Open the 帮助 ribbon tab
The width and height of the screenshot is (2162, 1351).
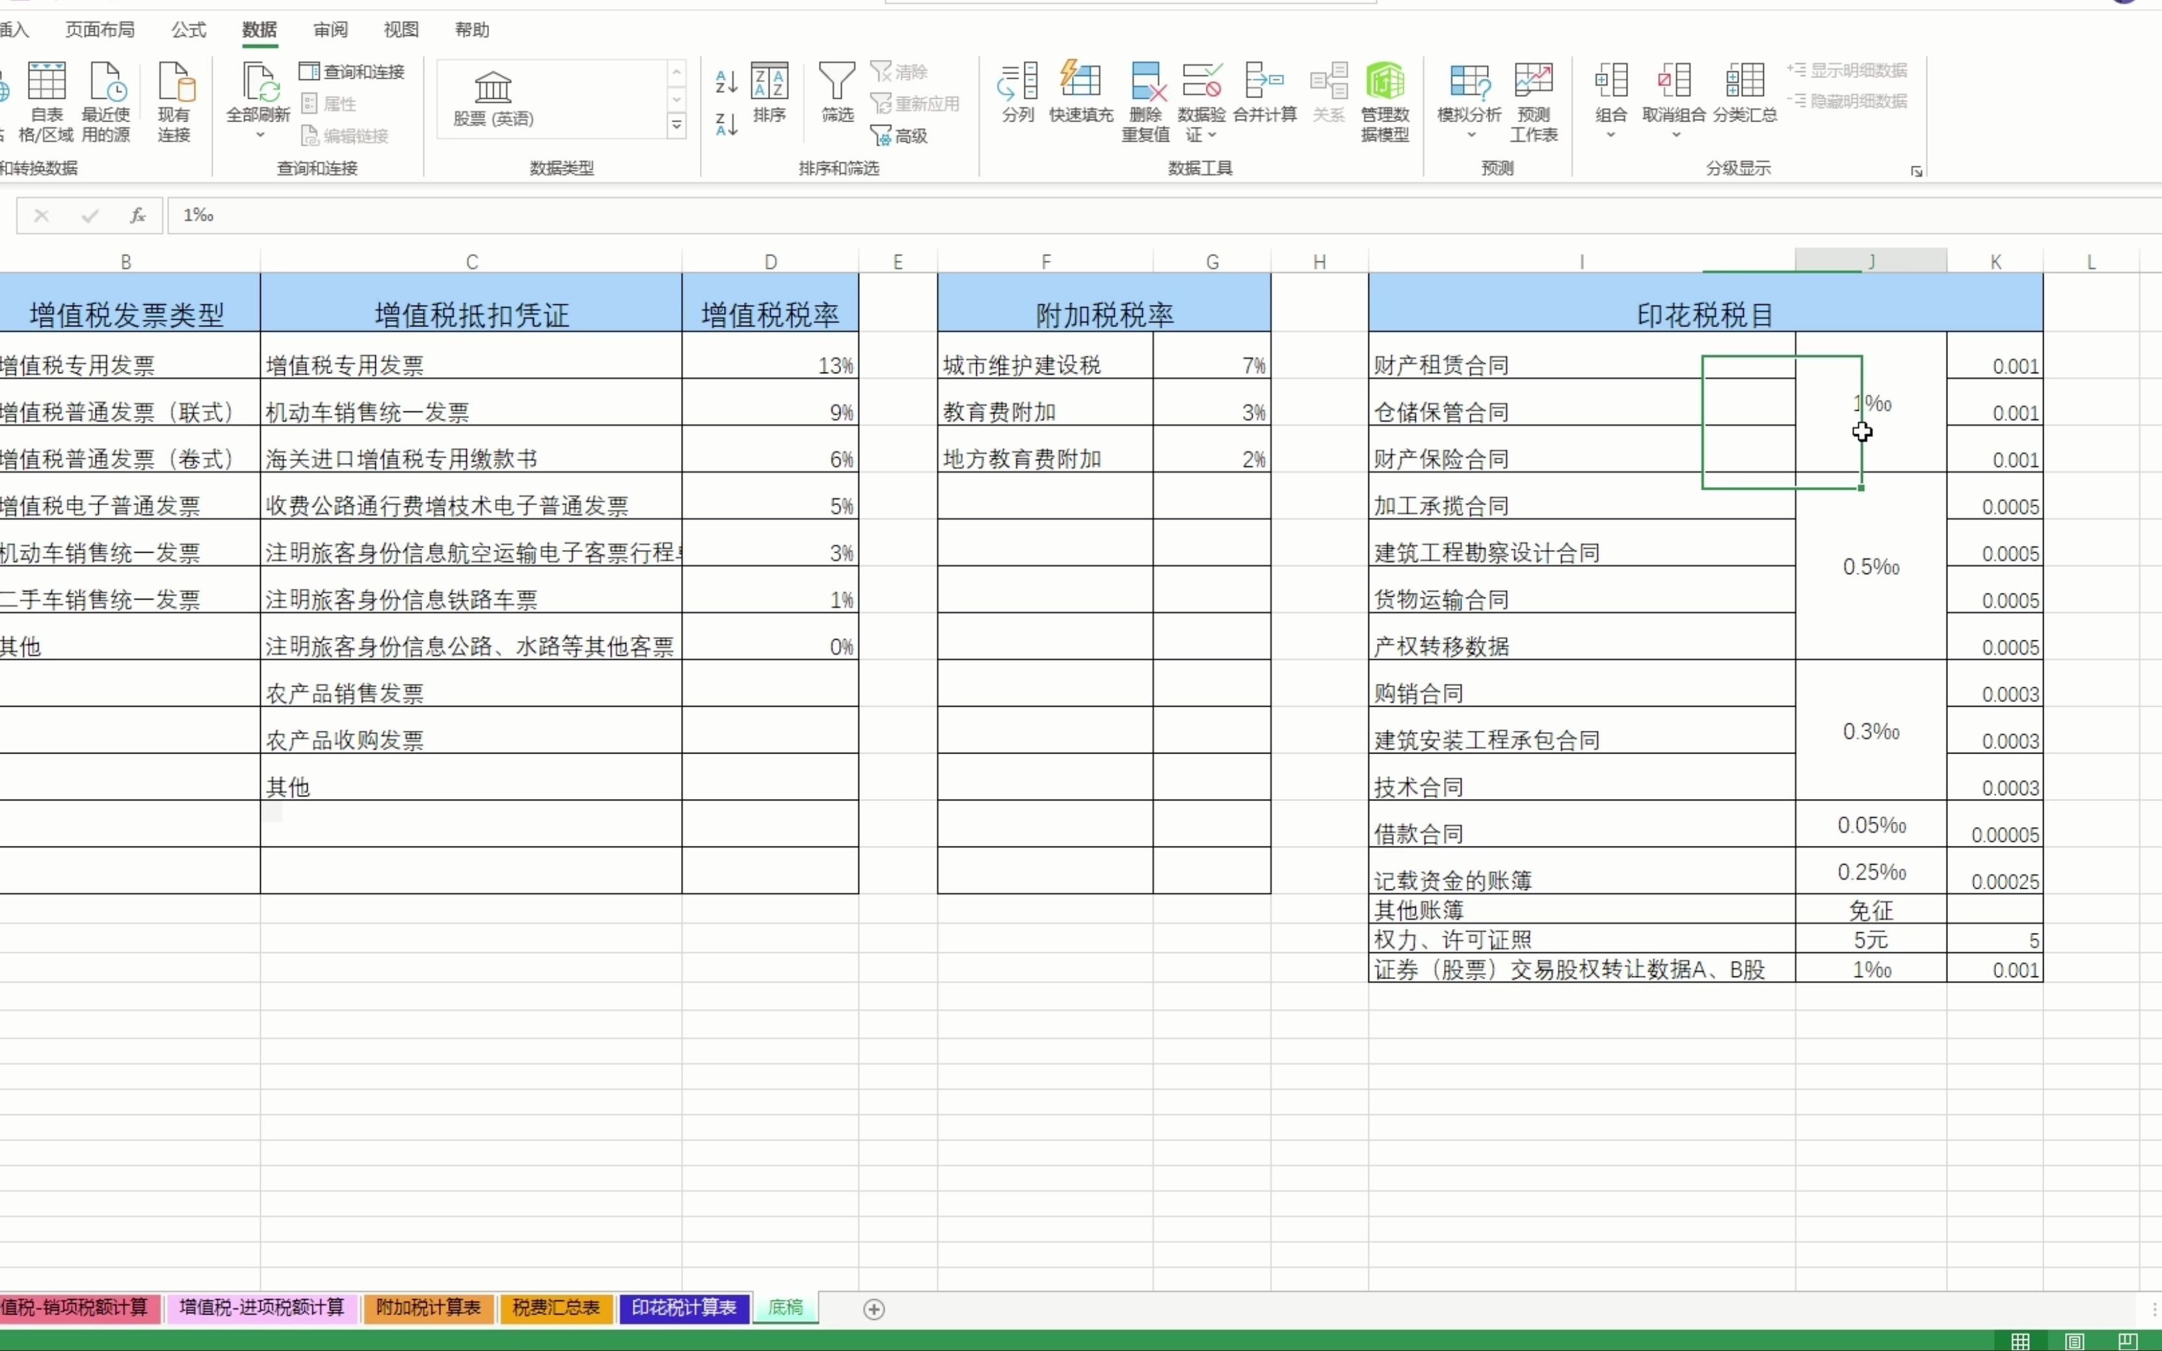[x=472, y=29]
